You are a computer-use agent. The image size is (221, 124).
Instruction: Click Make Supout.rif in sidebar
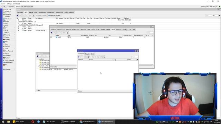pyautogui.click(x=9, y=60)
